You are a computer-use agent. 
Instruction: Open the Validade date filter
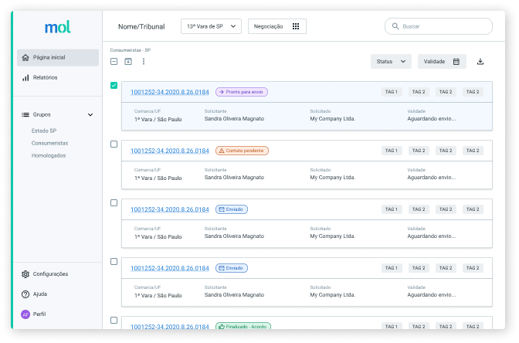442,62
